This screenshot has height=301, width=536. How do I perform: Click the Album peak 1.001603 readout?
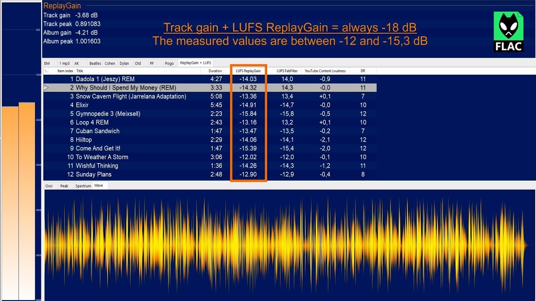pos(72,41)
